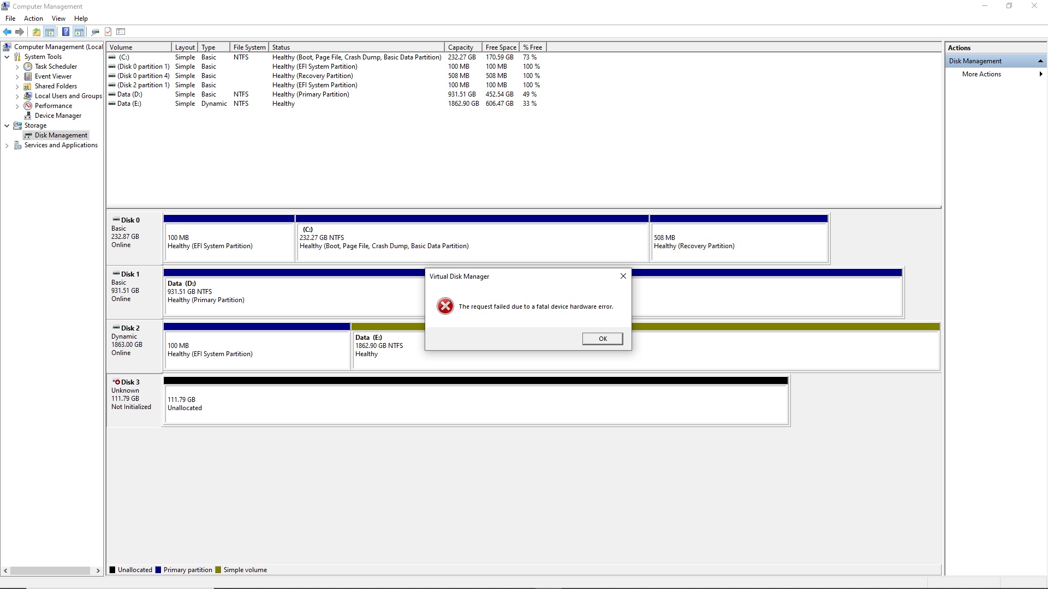Click the Back arrow toolbar icon

point(7,32)
